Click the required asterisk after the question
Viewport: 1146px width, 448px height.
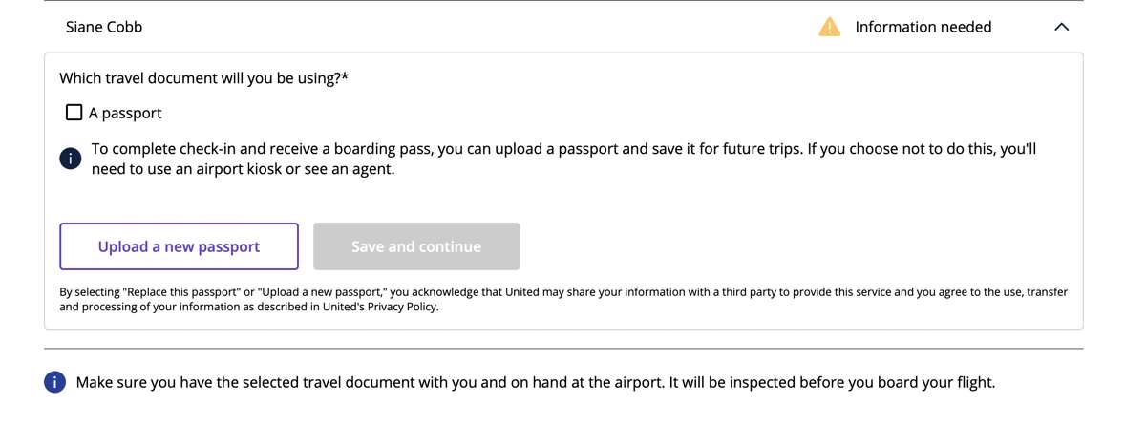(345, 76)
